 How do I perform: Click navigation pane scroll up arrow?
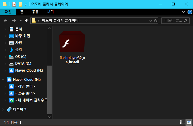[50, 29]
